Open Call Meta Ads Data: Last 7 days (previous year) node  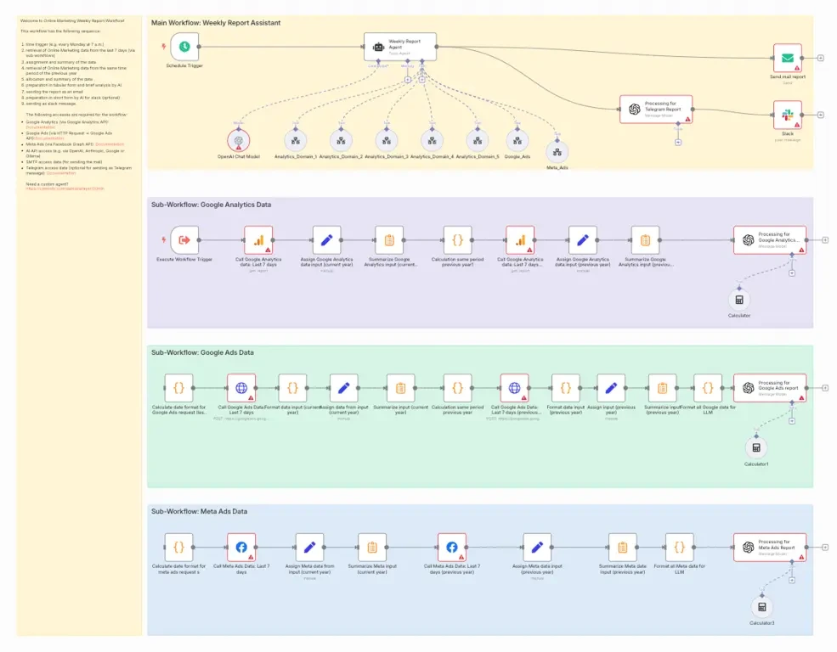[452, 547]
